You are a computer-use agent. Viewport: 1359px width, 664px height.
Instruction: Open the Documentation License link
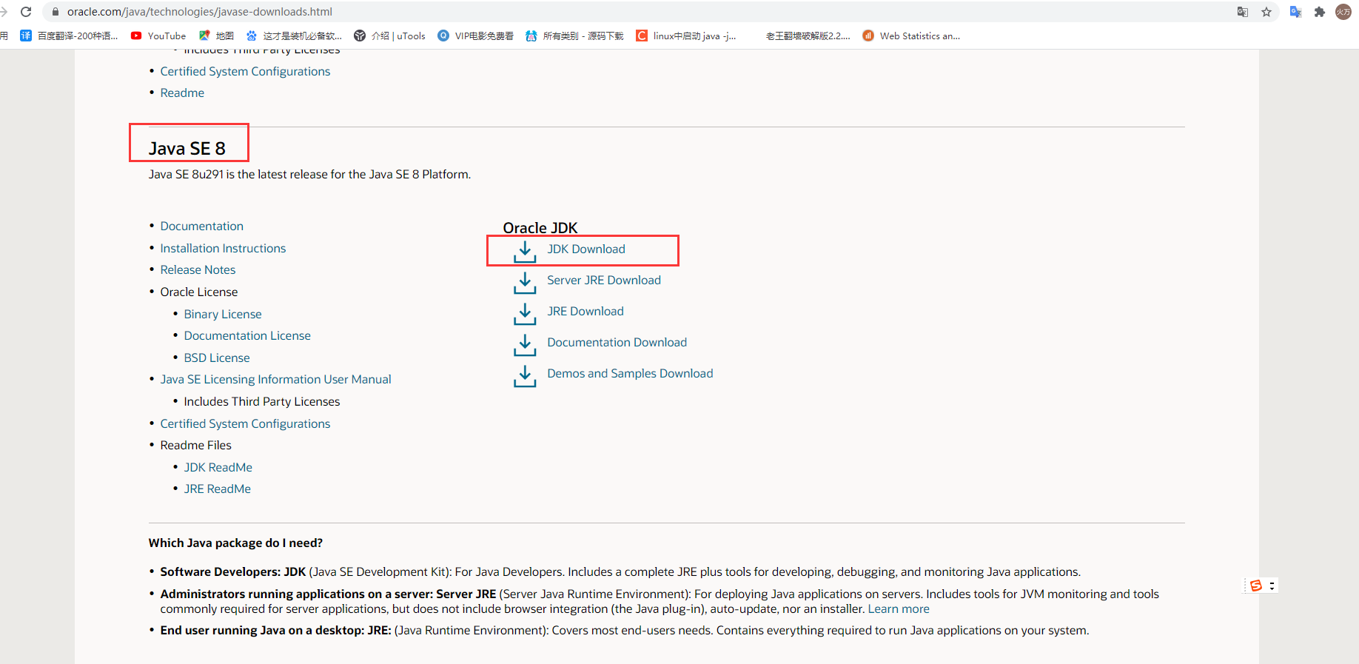[247, 335]
